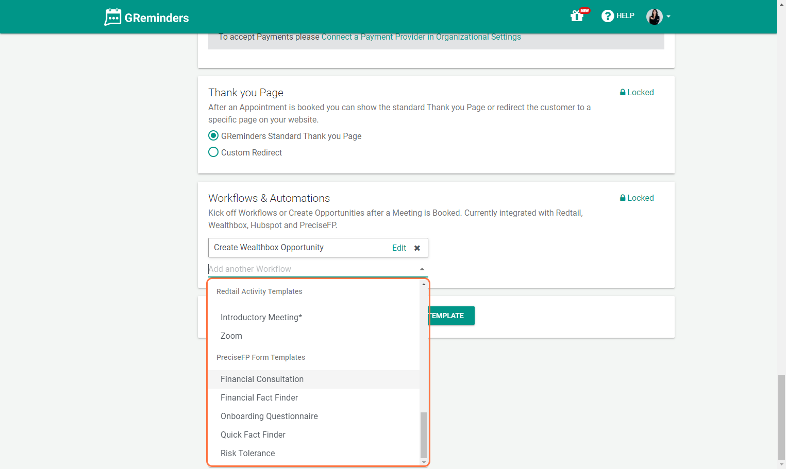Open the profile account dropdown arrow
Viewport: 786px width, 469px height.
pyautogui.click(x=670, y=17)
